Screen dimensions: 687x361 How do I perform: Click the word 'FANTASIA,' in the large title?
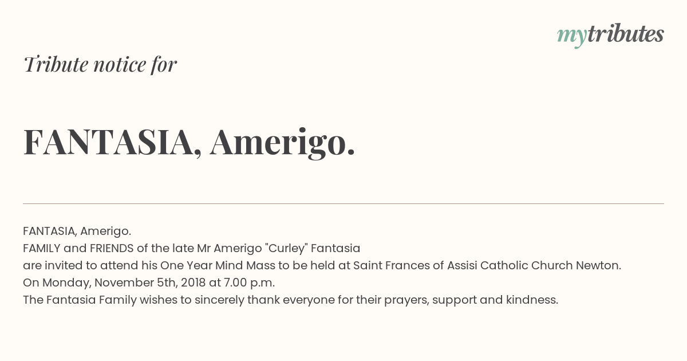(x=112, y=143)
